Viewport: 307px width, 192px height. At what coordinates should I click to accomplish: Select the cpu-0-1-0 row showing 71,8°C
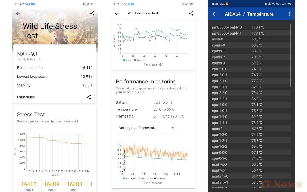(x=251, y=158)
